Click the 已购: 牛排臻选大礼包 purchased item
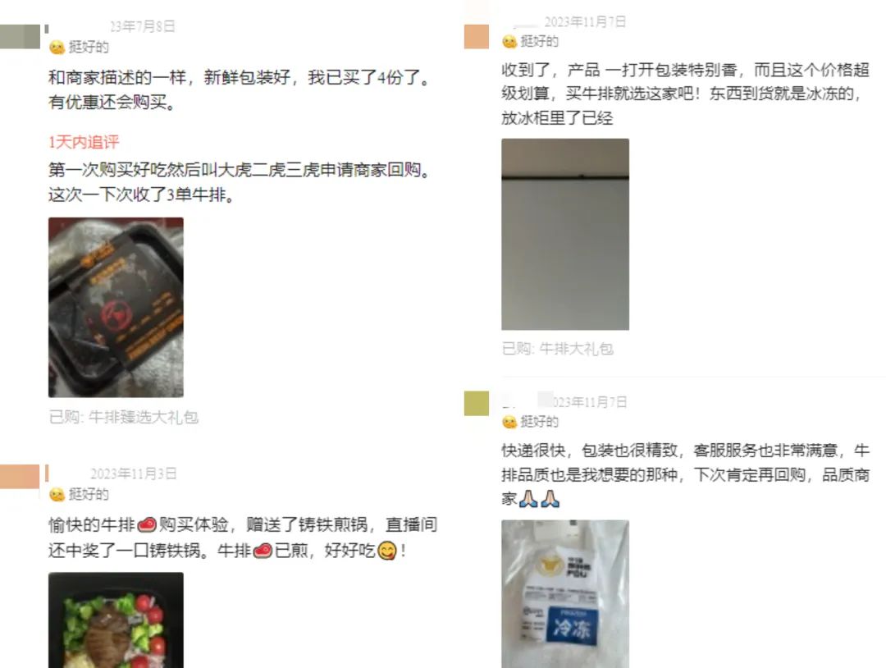The image size is (886, 668). [x=124, y=417]
